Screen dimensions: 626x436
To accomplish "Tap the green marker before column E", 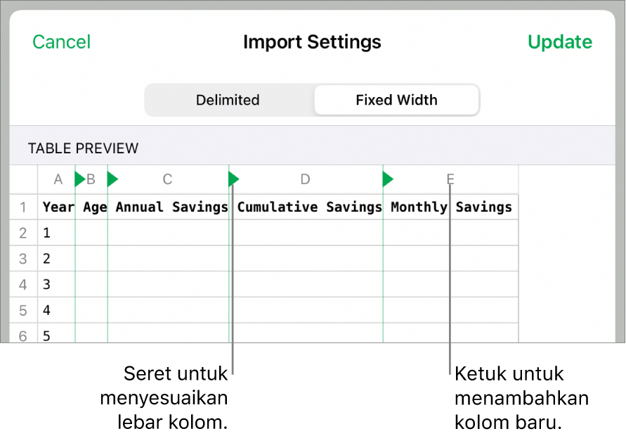I will (x=387, y=179).
